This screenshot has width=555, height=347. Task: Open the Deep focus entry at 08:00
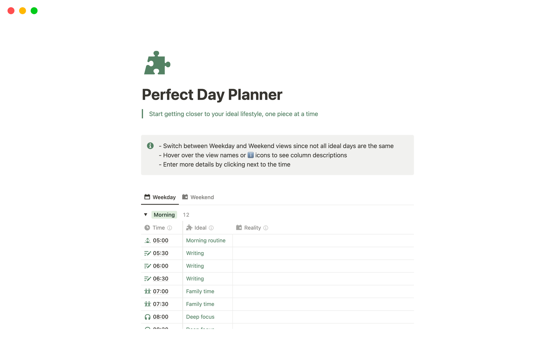point(200,317)
